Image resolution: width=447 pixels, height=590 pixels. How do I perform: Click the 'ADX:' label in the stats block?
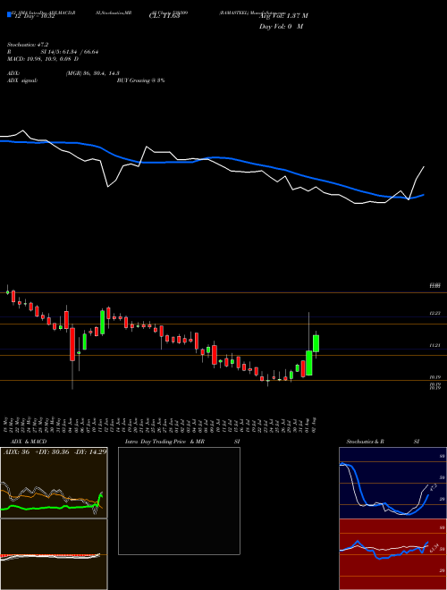(13, 73)
